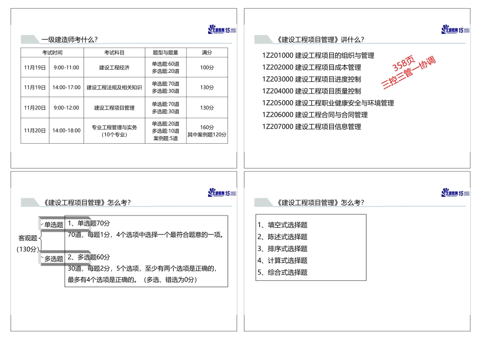
Task: Click gray arrow icon beside 一级建造师考什么 title
Action: point(29,38)
